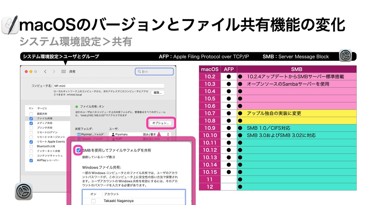Click the green ファイル共有 status indicator
The height and width of the screenshot is (205, 365).
click(77, 106)
